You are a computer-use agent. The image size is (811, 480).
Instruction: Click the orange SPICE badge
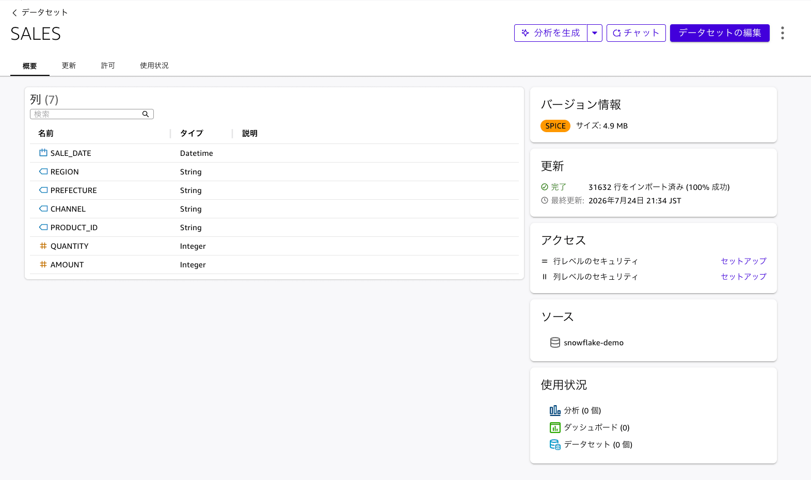pyautogui.click(x=555, y=126)
